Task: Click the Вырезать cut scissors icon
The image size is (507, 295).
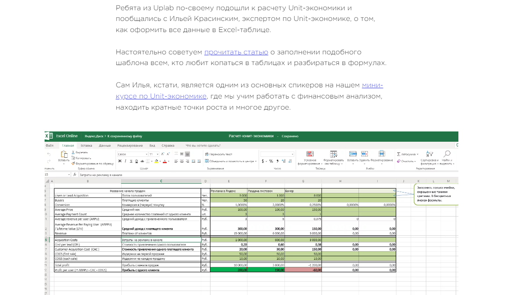Action: pyautogui.click(x=73, y=152)
